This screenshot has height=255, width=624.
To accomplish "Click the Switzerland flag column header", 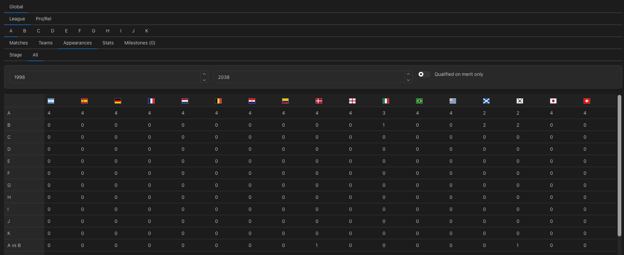I will pyautogui.click(x=587, y=101).
